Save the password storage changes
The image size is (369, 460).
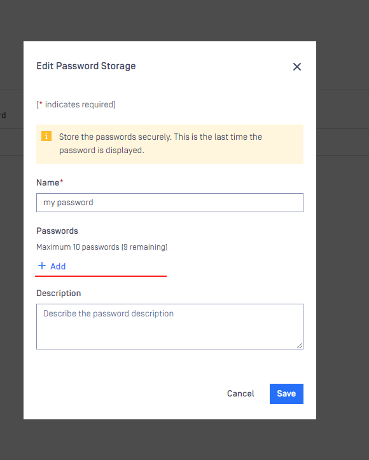(x=286, y=394)
